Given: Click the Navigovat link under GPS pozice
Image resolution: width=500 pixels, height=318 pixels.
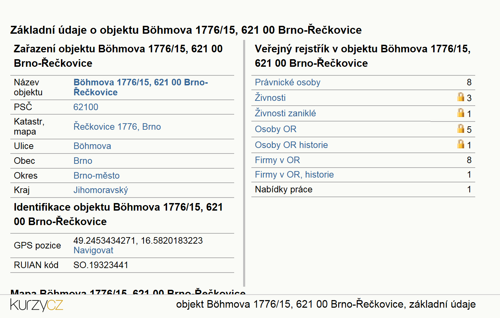Looking at the screenshot, I should pyautogui.click(x=93, y=250).
